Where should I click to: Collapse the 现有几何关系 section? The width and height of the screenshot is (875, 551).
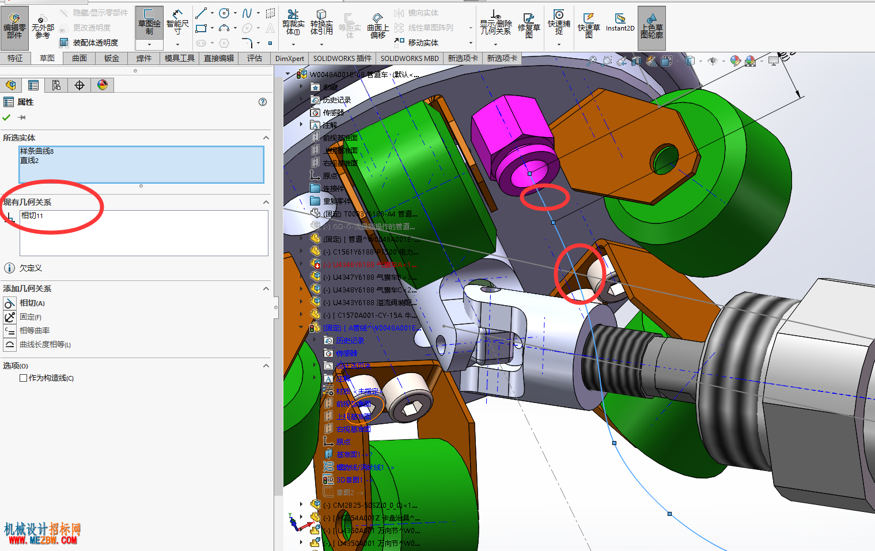pos(266,202)
